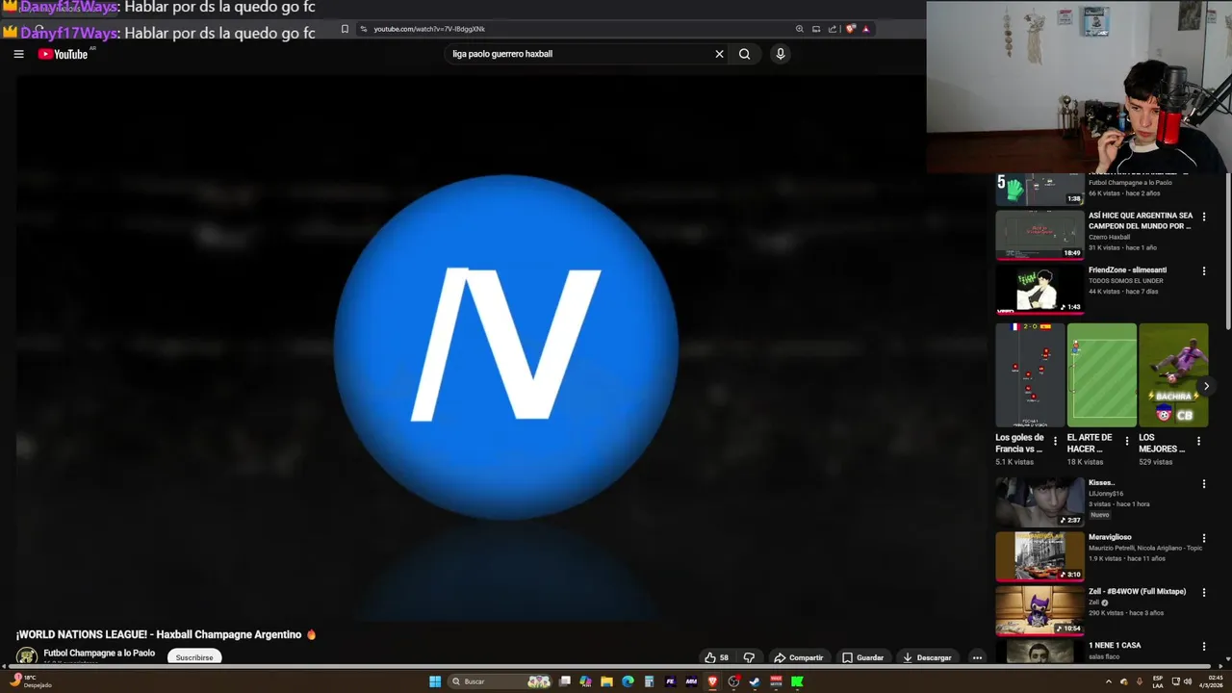Image resolution: width=1232 pixels, height=693 pixels.
Task: Open green K app on taskbar
Action: pyautogui.click(x=797, y=681)
